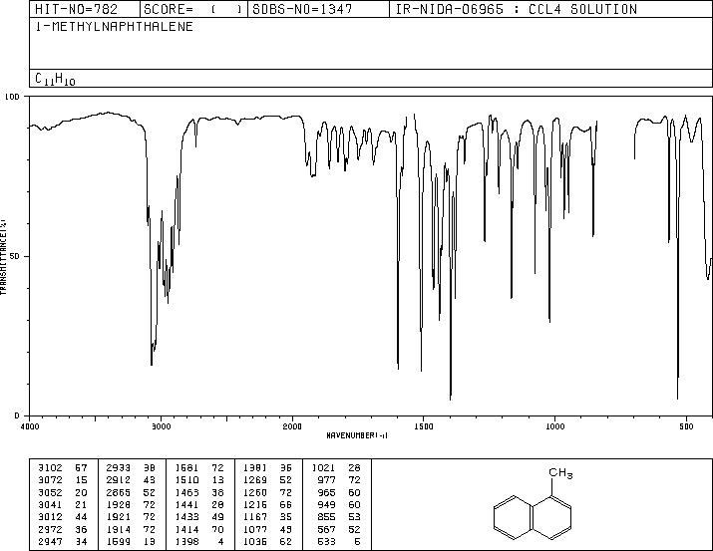The height and width of the screenshot is (551, 713).
Task: Select the 1510 peak entry in the table
Action: tap(199, 480)
